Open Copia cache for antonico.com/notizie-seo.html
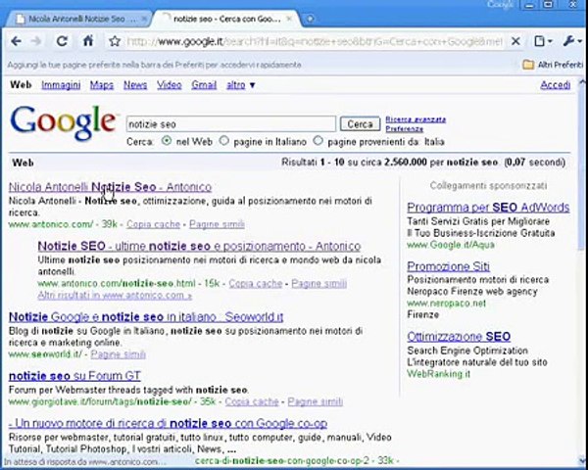 coord(256,283)
